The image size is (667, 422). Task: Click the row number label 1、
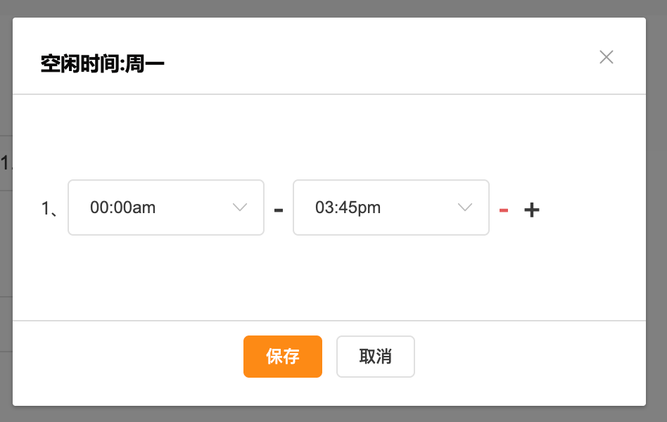50,208
